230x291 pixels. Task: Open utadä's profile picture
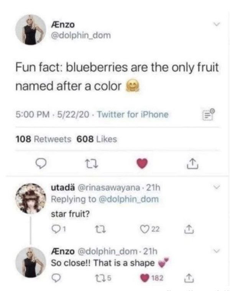pos(30,199)
